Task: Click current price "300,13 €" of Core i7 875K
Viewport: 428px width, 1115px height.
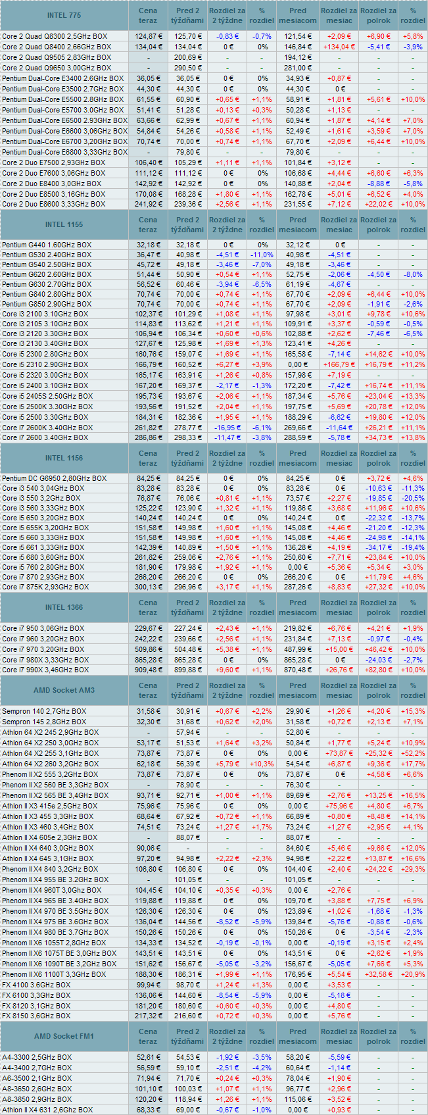Action: click(149, 587)
